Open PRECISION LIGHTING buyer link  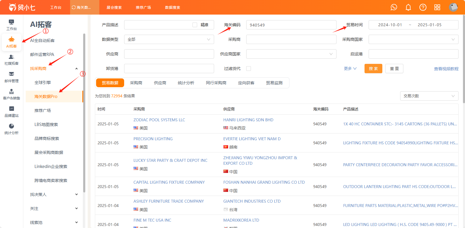[153, 139]
